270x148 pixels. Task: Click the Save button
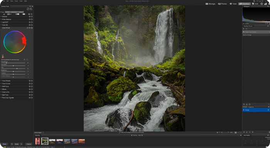[5, 144]
